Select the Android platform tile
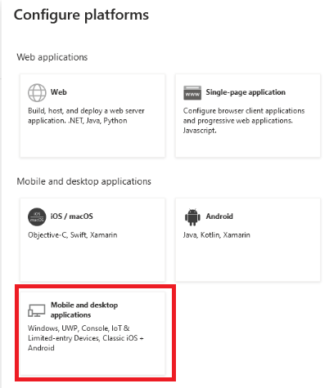 point(248,240)
